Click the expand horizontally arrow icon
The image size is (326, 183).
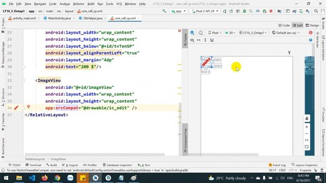(199, 40)
